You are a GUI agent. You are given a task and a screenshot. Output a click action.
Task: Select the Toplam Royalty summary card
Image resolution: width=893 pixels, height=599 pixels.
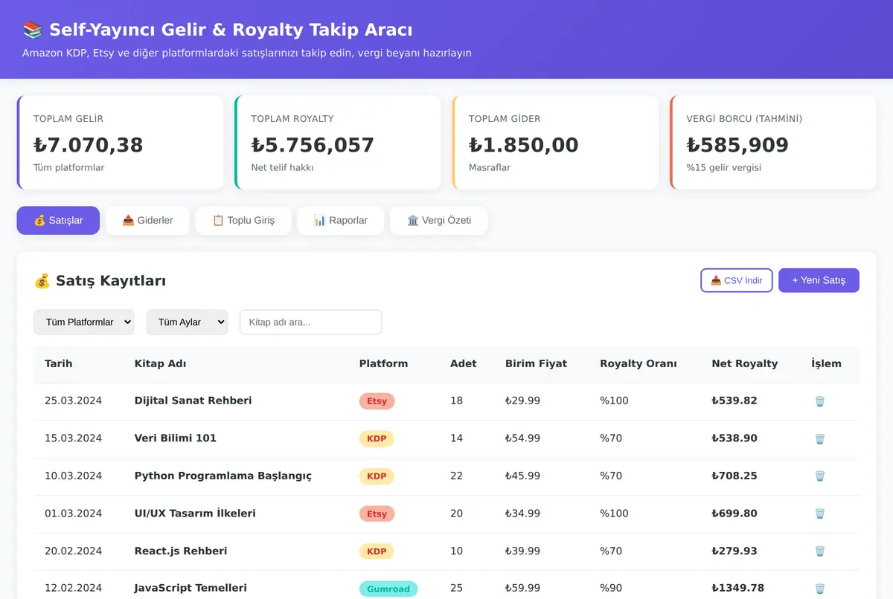pyautogui.click(x=337, y=143)
